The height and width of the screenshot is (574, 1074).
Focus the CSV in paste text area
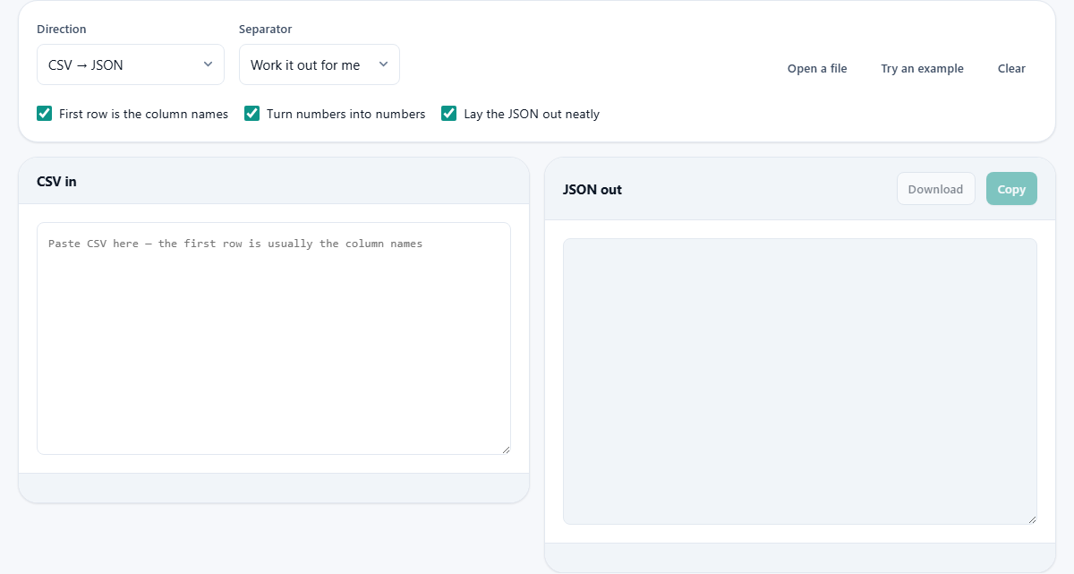274,338
